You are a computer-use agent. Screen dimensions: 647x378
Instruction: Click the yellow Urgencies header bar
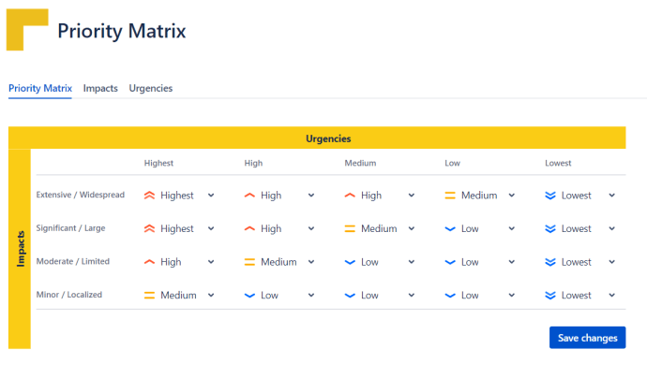tap(328, 138)
